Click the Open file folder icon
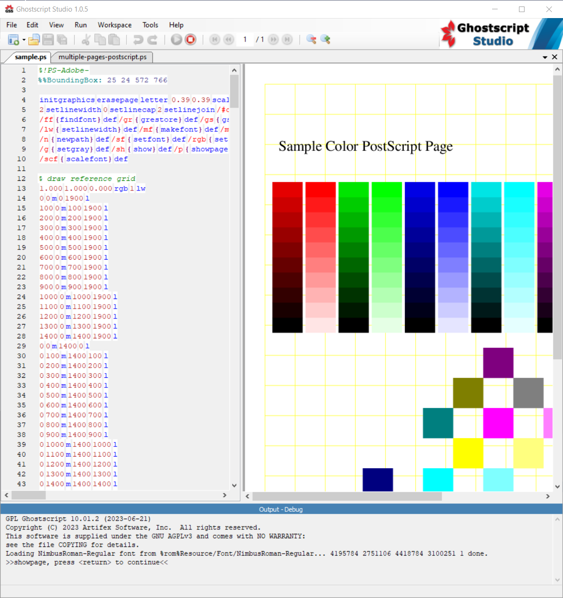Screen dimensions: 563x598 click(x=34, y=40)
